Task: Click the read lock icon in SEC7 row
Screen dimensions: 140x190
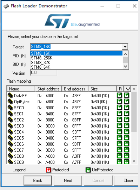Action: click(x=119, y=150)
